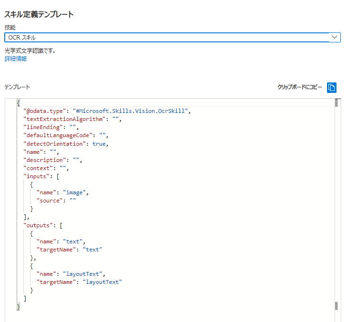
Task: Click the editor scrollbar thumb at top
Action: (336, 103)
